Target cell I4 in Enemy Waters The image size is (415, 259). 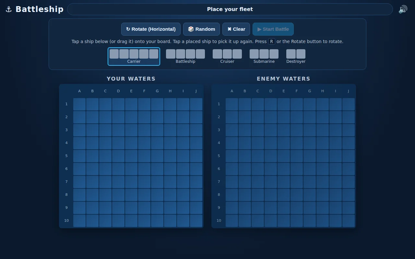[336, 143]
